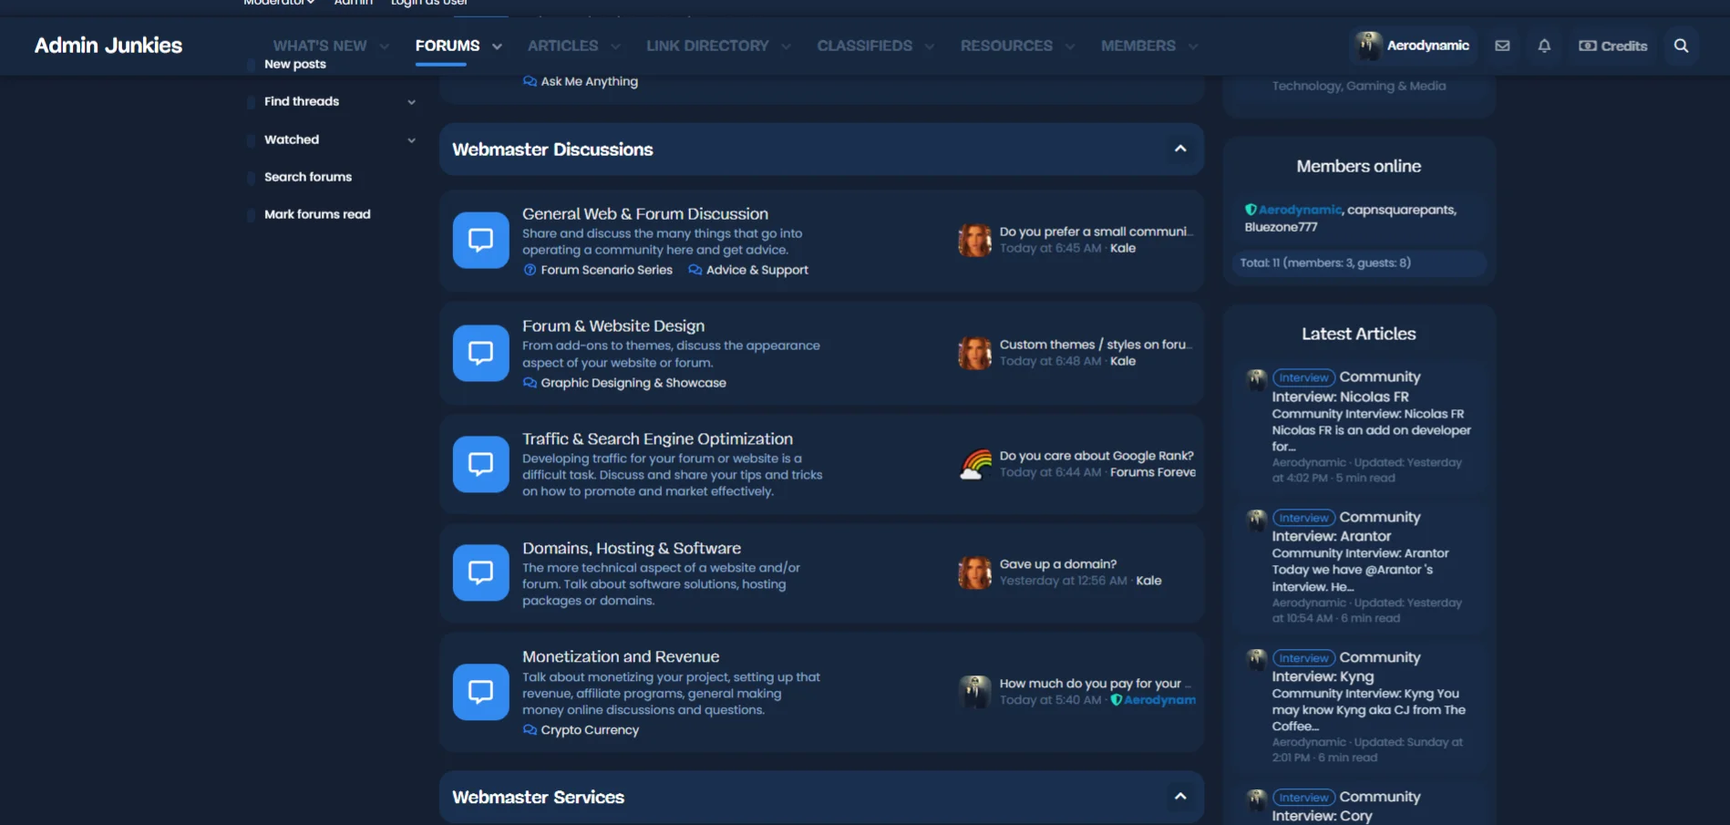
Task: Go to Admin Junkies home logo
Action: [x=108, y=46]
